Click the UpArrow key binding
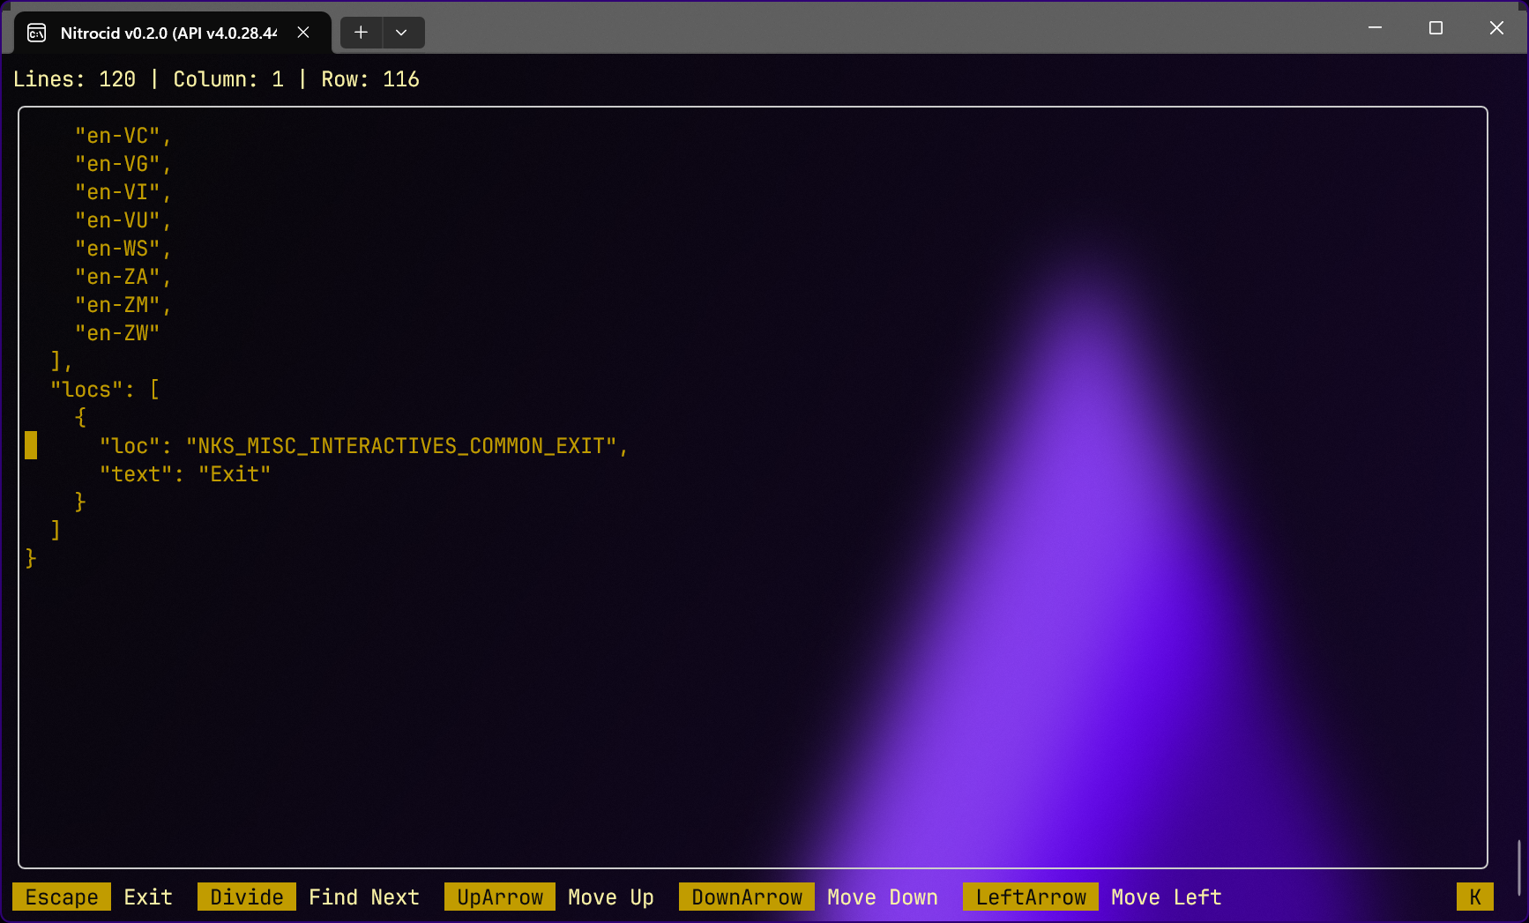1529x923 pixels. coord(500,897)
